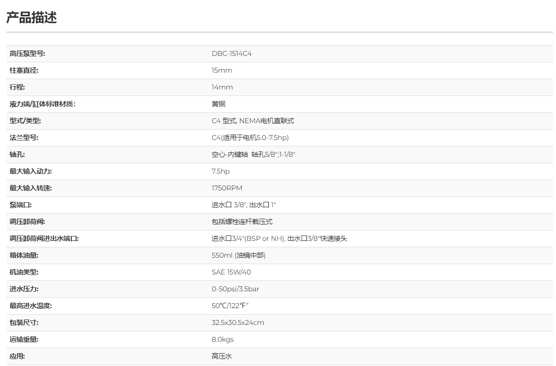Click the 泵端口 row label
Screen dimensions: 556x366
(x=21, y=205)
